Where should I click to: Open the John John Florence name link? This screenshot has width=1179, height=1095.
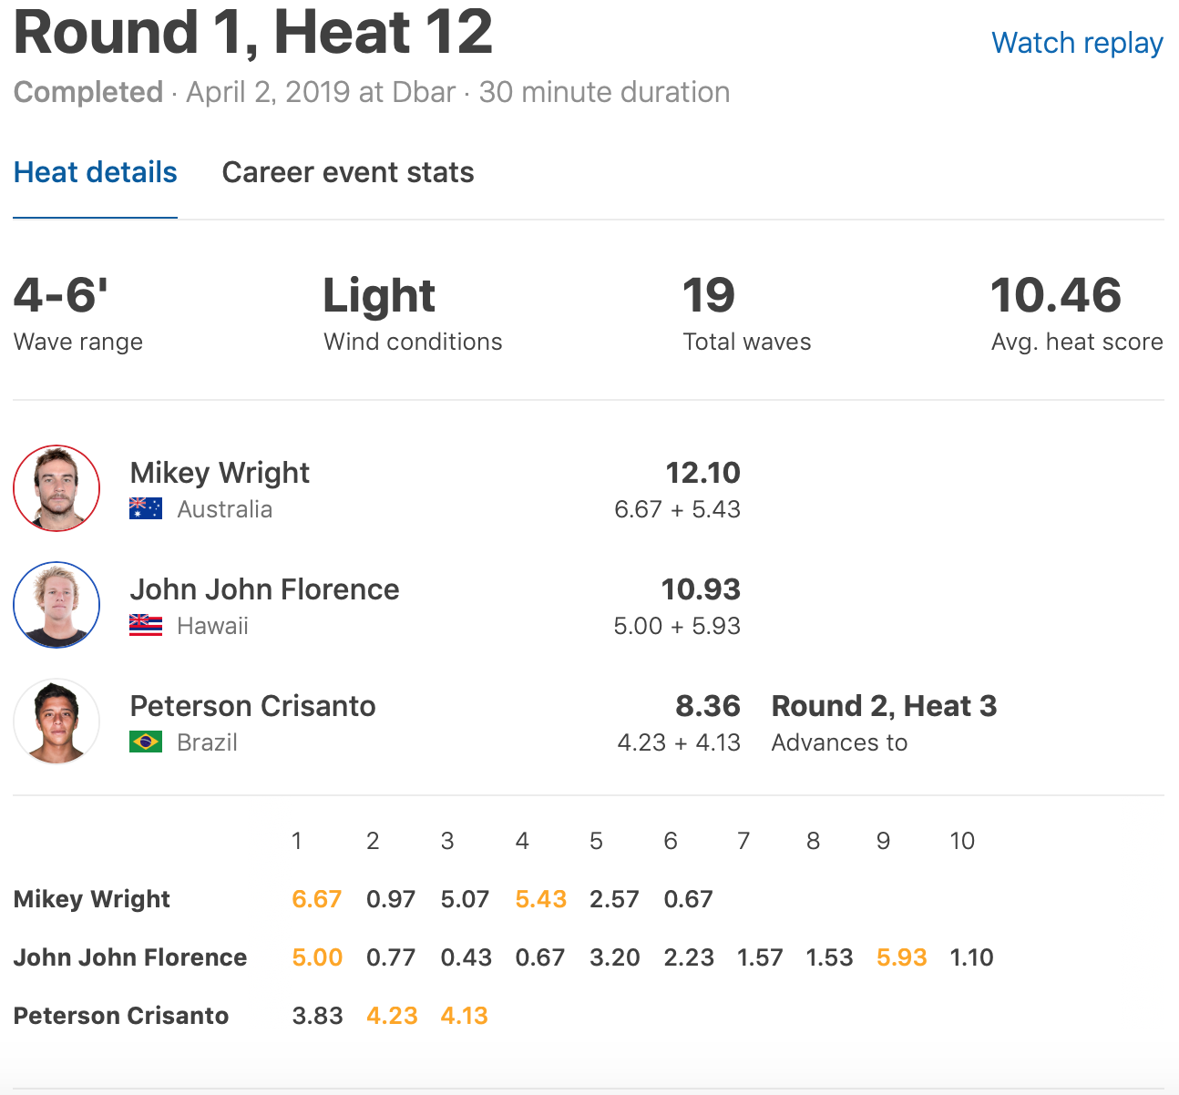coord(264,589)
